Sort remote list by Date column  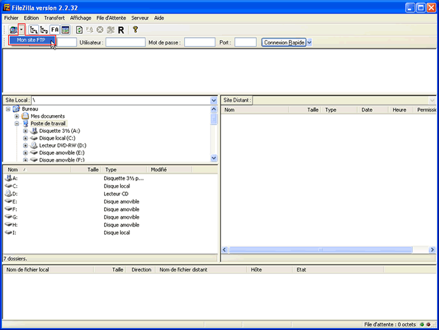tap(373, 110)
